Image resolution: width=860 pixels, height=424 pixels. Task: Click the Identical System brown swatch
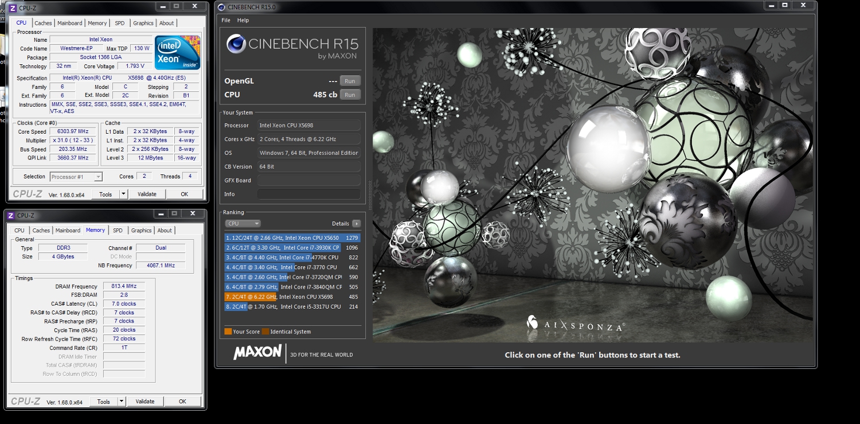coord(265,332)
